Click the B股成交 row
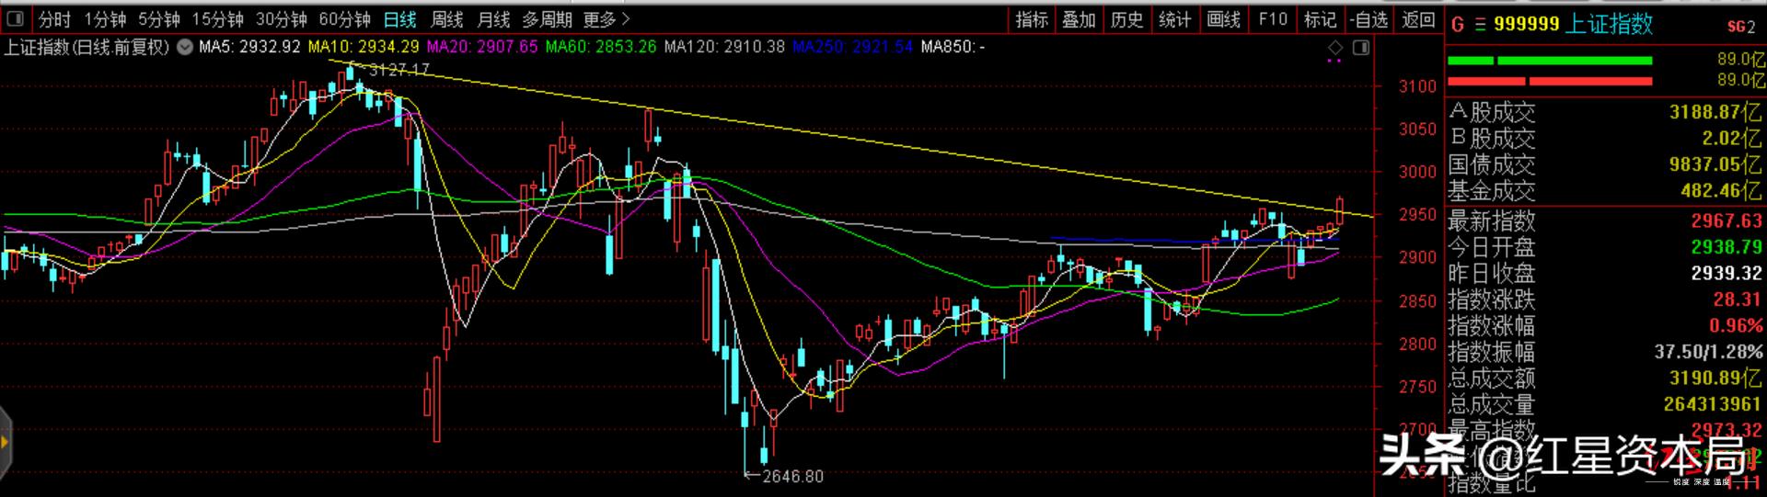Screen dimensions: 1767x497 (1605, 139)
